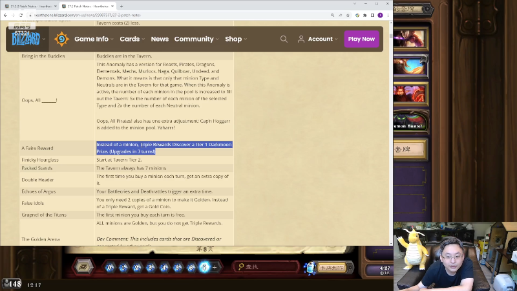Click the Hearthstone swirl logo icon
Image resolution: width=517 pixels, height=291 pixels.
(x=61, y=39)
